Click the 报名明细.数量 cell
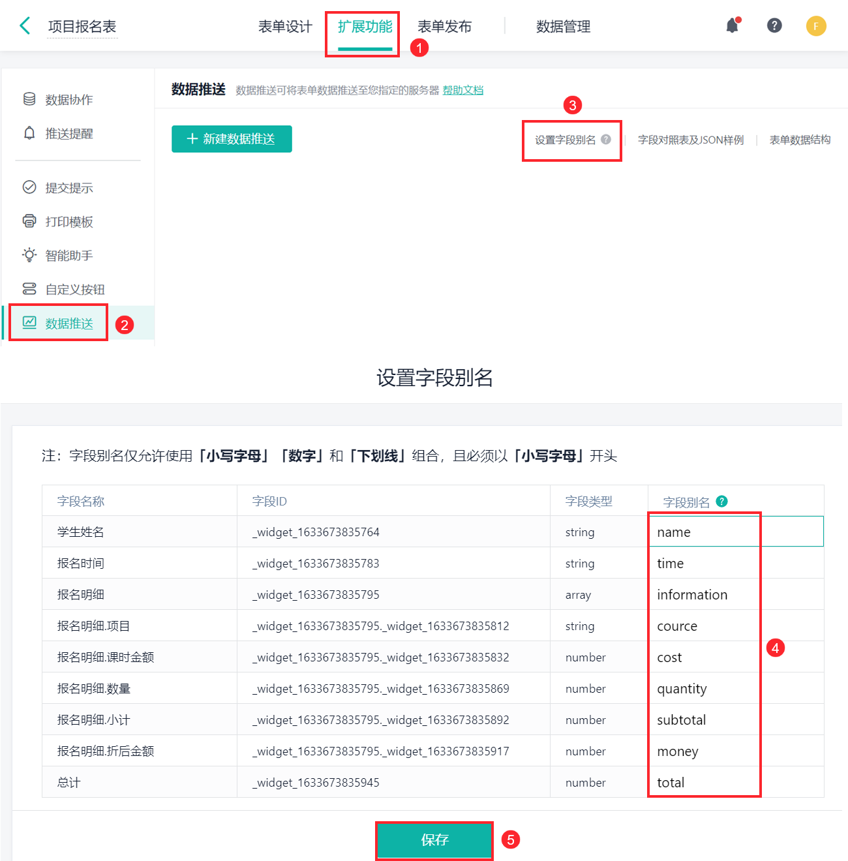The height and width of the screenshot is (861, 848). tap(140, 688)
